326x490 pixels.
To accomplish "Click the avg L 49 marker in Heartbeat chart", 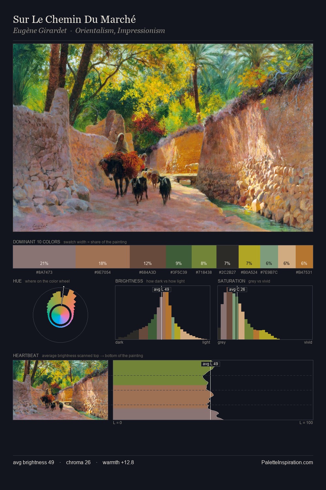I will click(210, 364).
